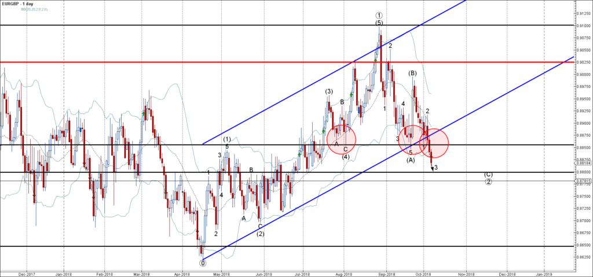Click the black down arrow near wave 3
593x277 pixels.
pyautogui.click(x=432, y=168)
